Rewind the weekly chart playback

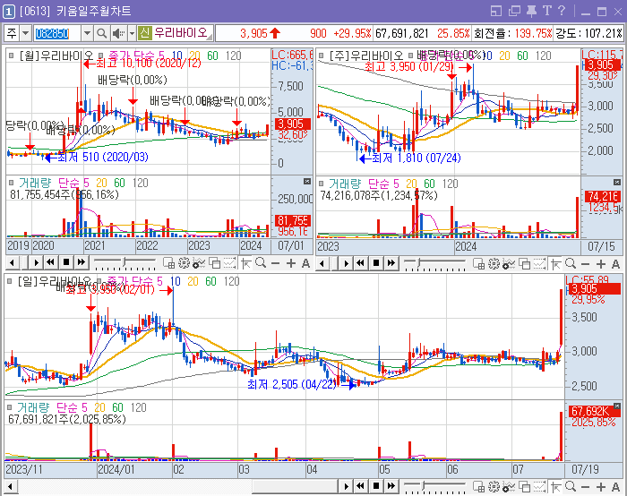click(361, 263)
